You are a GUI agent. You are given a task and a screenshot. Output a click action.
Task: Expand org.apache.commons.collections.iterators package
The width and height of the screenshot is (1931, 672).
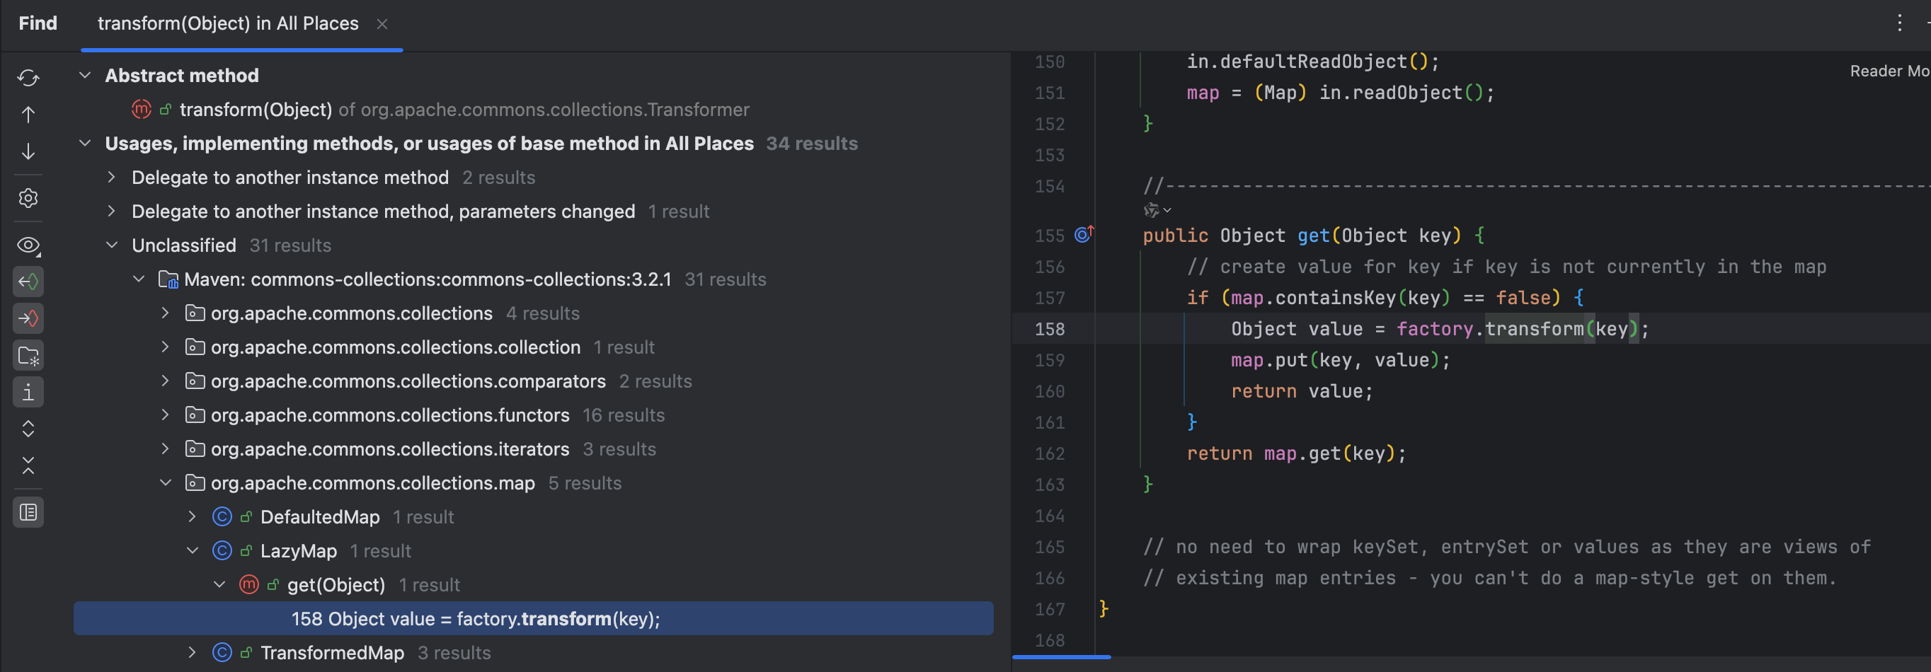point(166,448)
